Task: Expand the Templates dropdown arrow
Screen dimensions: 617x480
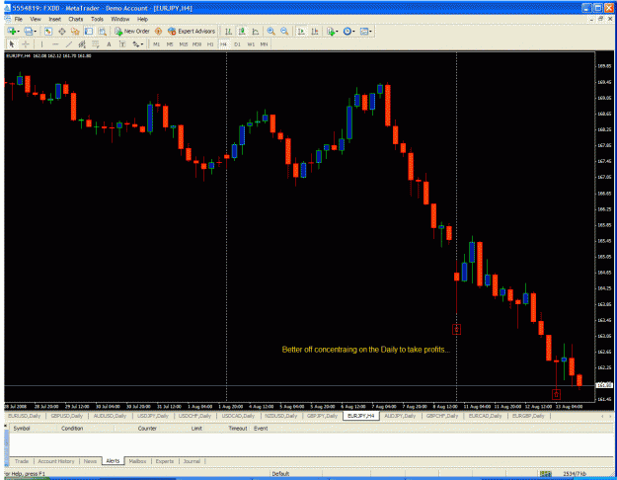Action: pyautogui.click(x=370, y=32)
